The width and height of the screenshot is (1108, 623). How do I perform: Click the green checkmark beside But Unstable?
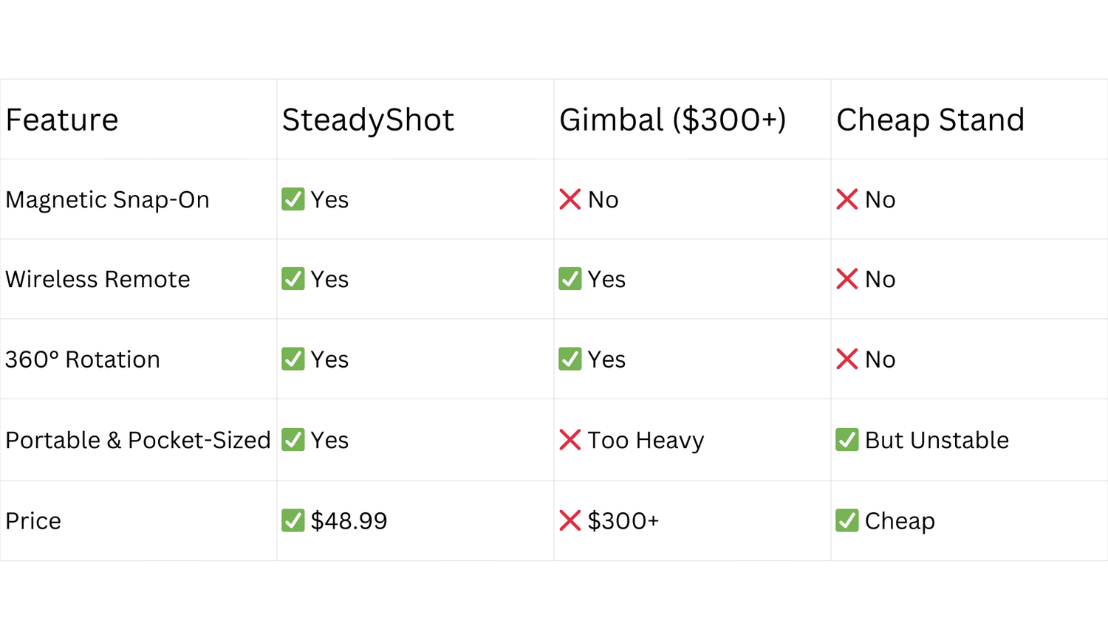[x=847, y=440]
